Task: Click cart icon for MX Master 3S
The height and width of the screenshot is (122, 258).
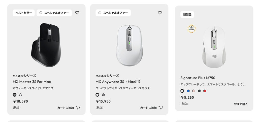Action: coord(78,108)
